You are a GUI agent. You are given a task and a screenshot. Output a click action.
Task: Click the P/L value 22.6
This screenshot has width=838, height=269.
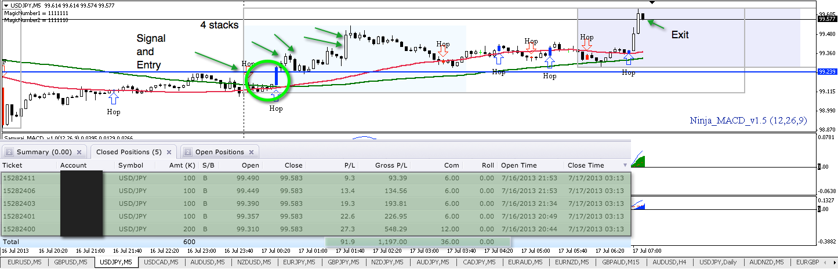coord(348,216)
